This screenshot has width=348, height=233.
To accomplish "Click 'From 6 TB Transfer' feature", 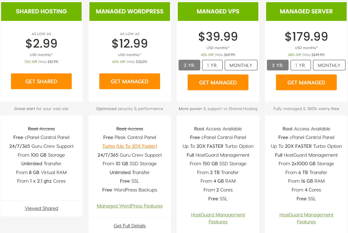I will click(306, 172).
